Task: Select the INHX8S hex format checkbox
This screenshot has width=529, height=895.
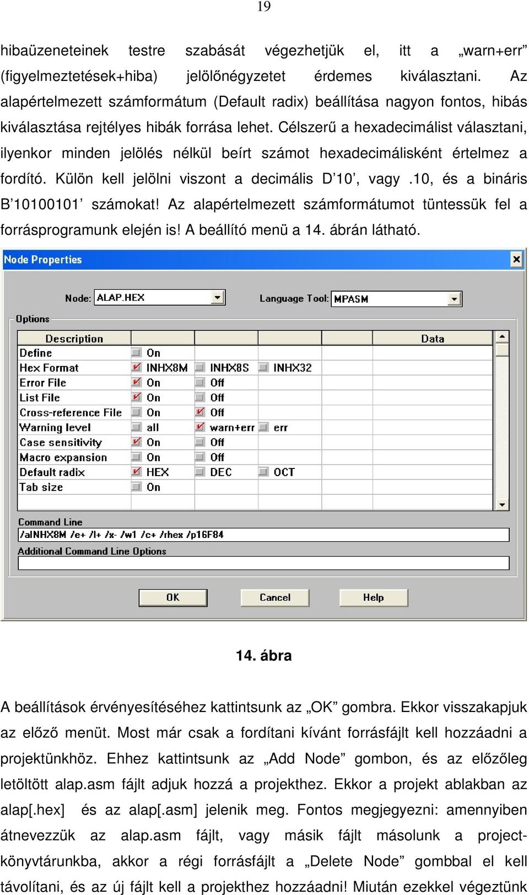Action: point(200,368)
